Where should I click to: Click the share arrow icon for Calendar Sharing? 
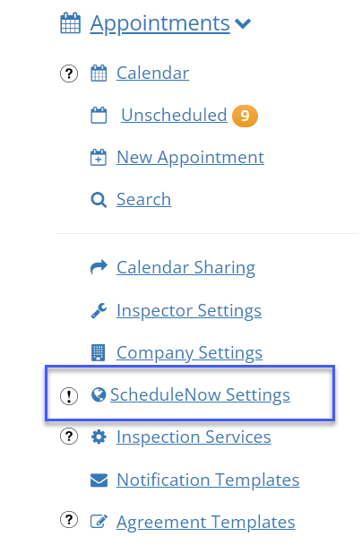[x=99, y=267]
